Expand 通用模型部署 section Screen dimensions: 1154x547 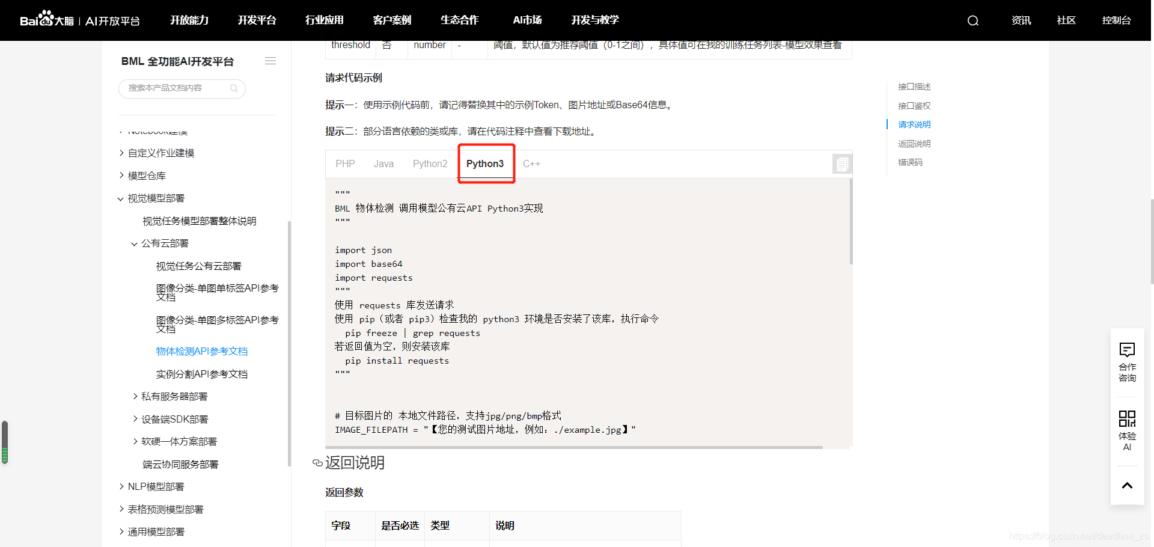point(156,532)
